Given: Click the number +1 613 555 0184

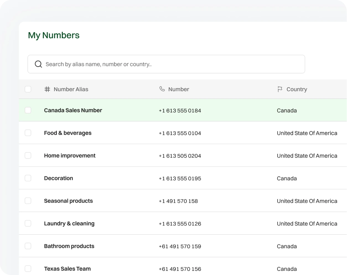Looking at the screenshot, I should (x=180, y=110).
